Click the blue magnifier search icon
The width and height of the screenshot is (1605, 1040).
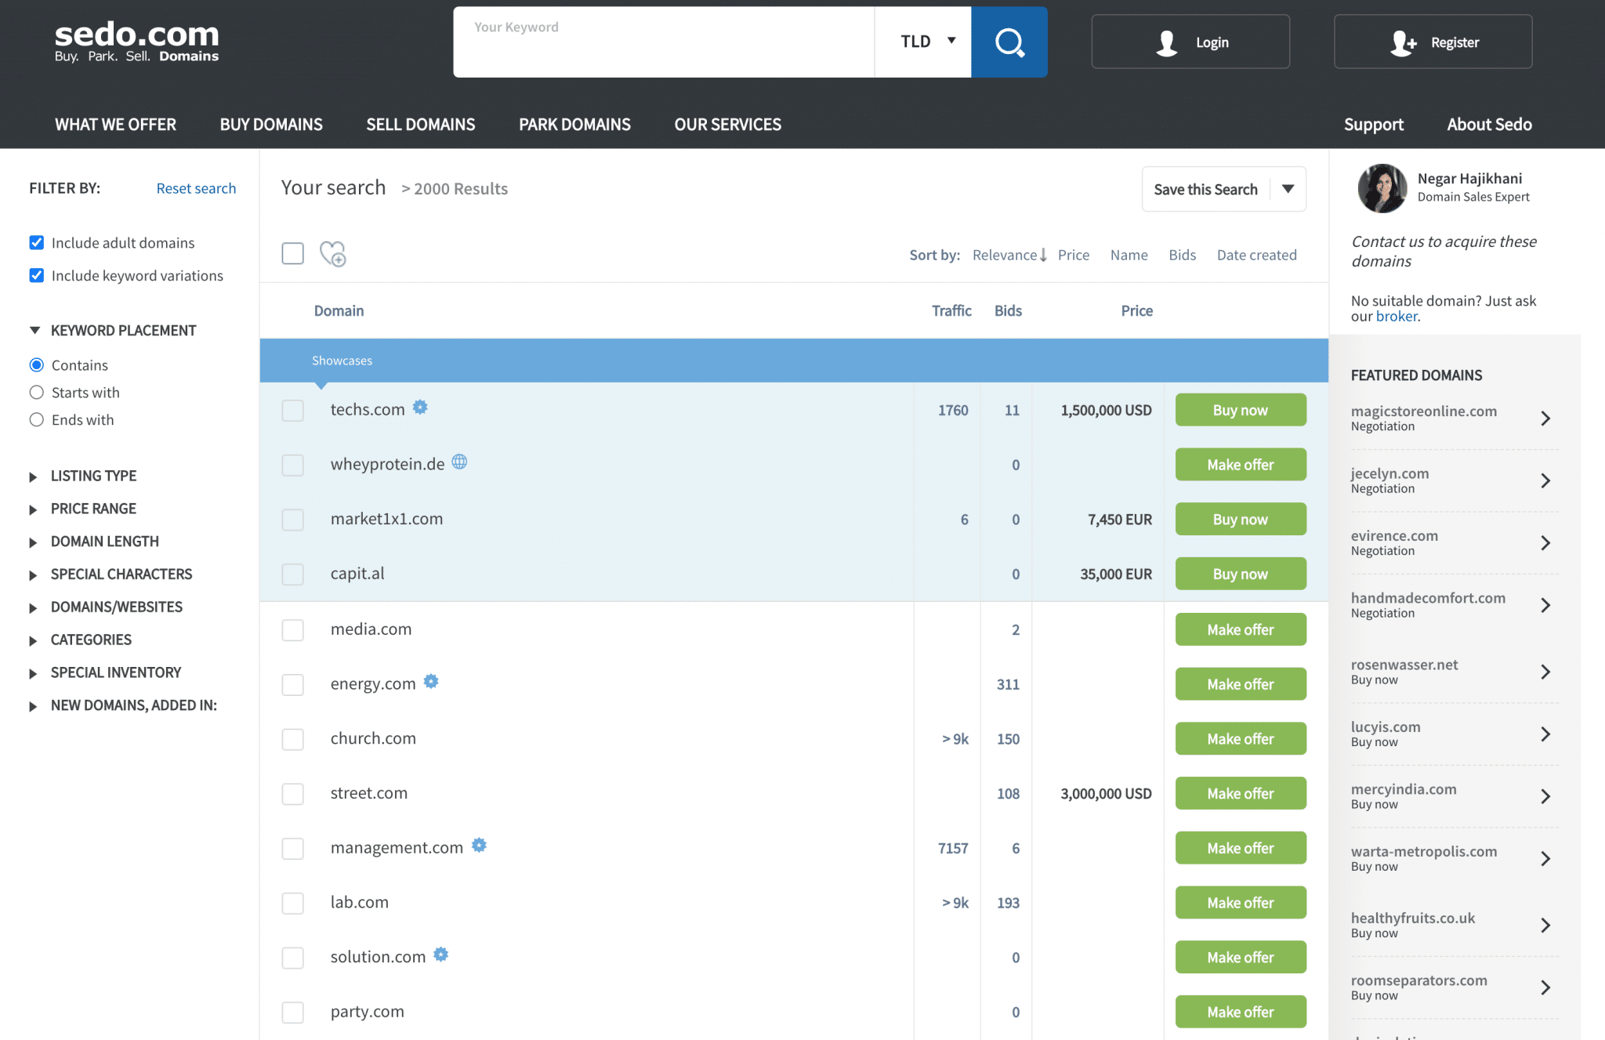[x=1009, y=42]
